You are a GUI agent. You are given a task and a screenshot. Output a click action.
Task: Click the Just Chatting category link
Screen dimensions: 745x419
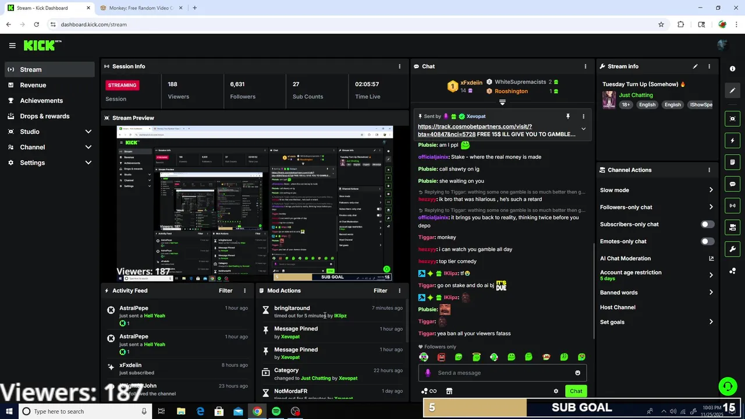pyautogui.click(x=636, y=95)
